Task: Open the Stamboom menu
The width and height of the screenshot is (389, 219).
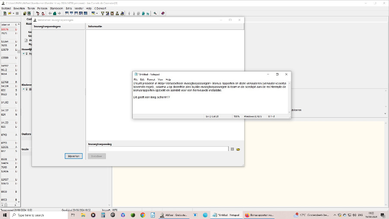Action: tap(56, 8)
